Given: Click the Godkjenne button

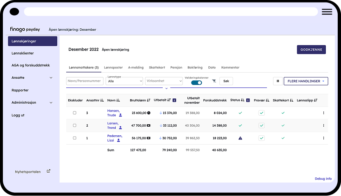Looking at the screenshot, I should (x=311, y=50).
